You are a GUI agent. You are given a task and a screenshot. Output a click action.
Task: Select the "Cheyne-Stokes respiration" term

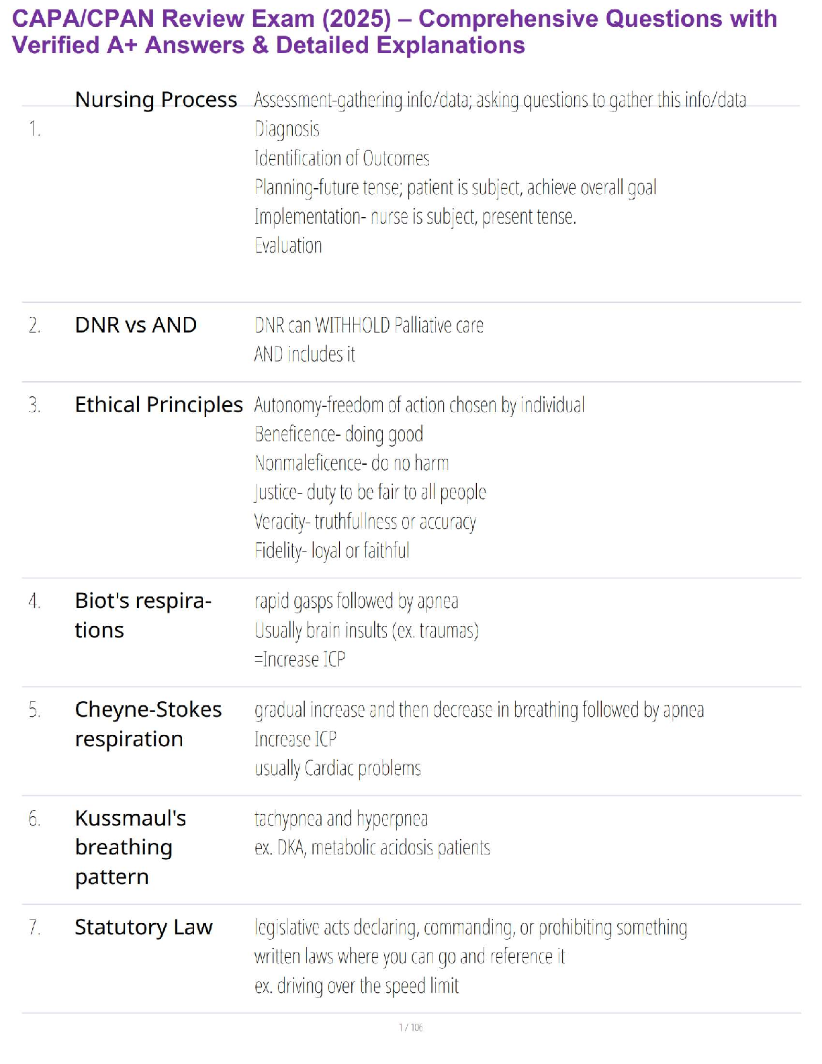(148, 724)
